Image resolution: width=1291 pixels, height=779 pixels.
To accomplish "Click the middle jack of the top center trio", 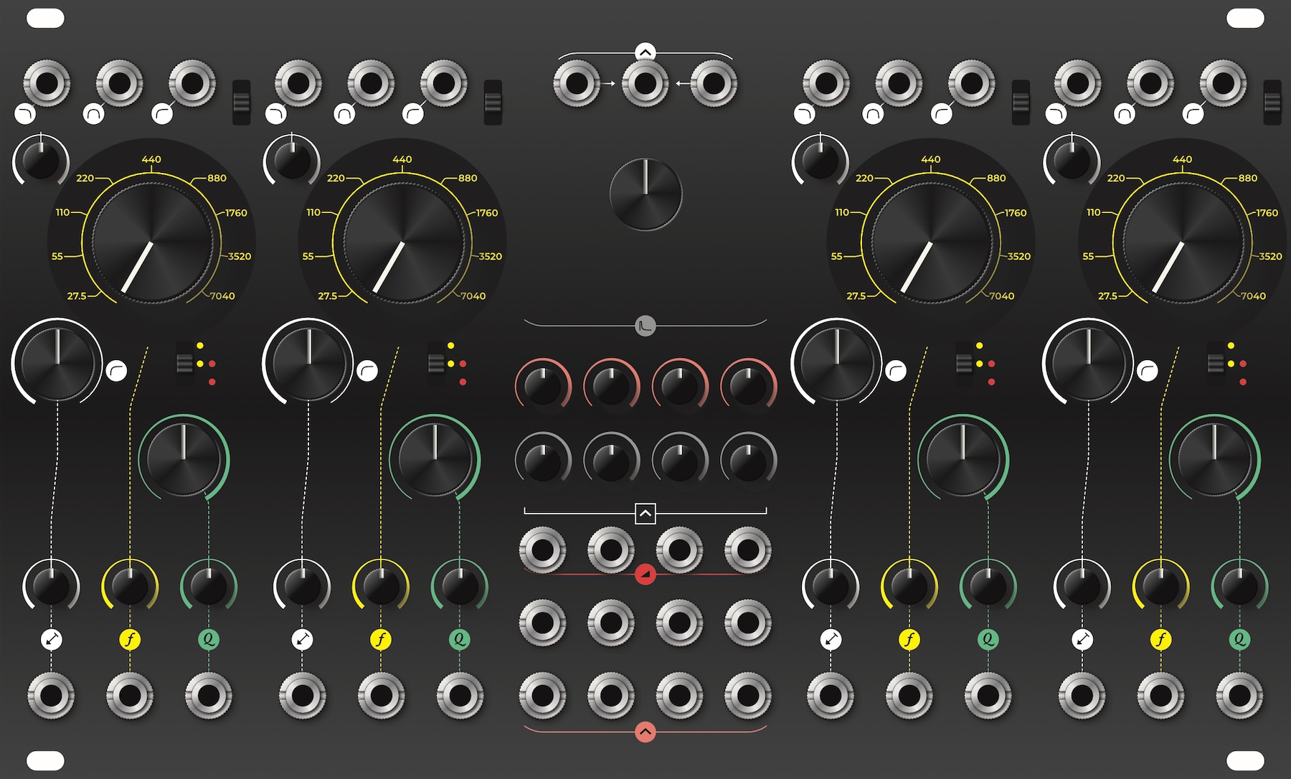I will click(x=645, y=83).
